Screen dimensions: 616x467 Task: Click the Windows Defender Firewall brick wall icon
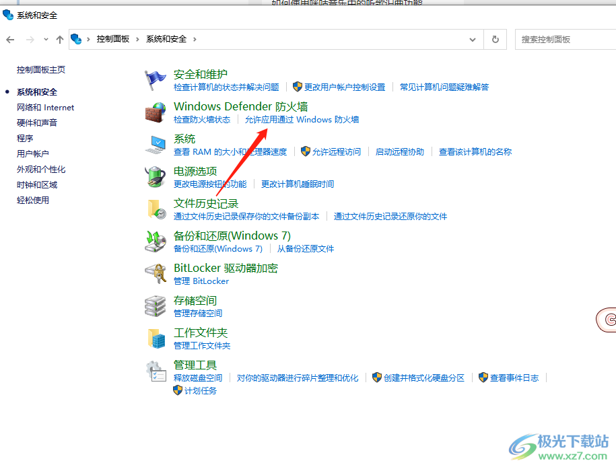click(x=156, y=113)
